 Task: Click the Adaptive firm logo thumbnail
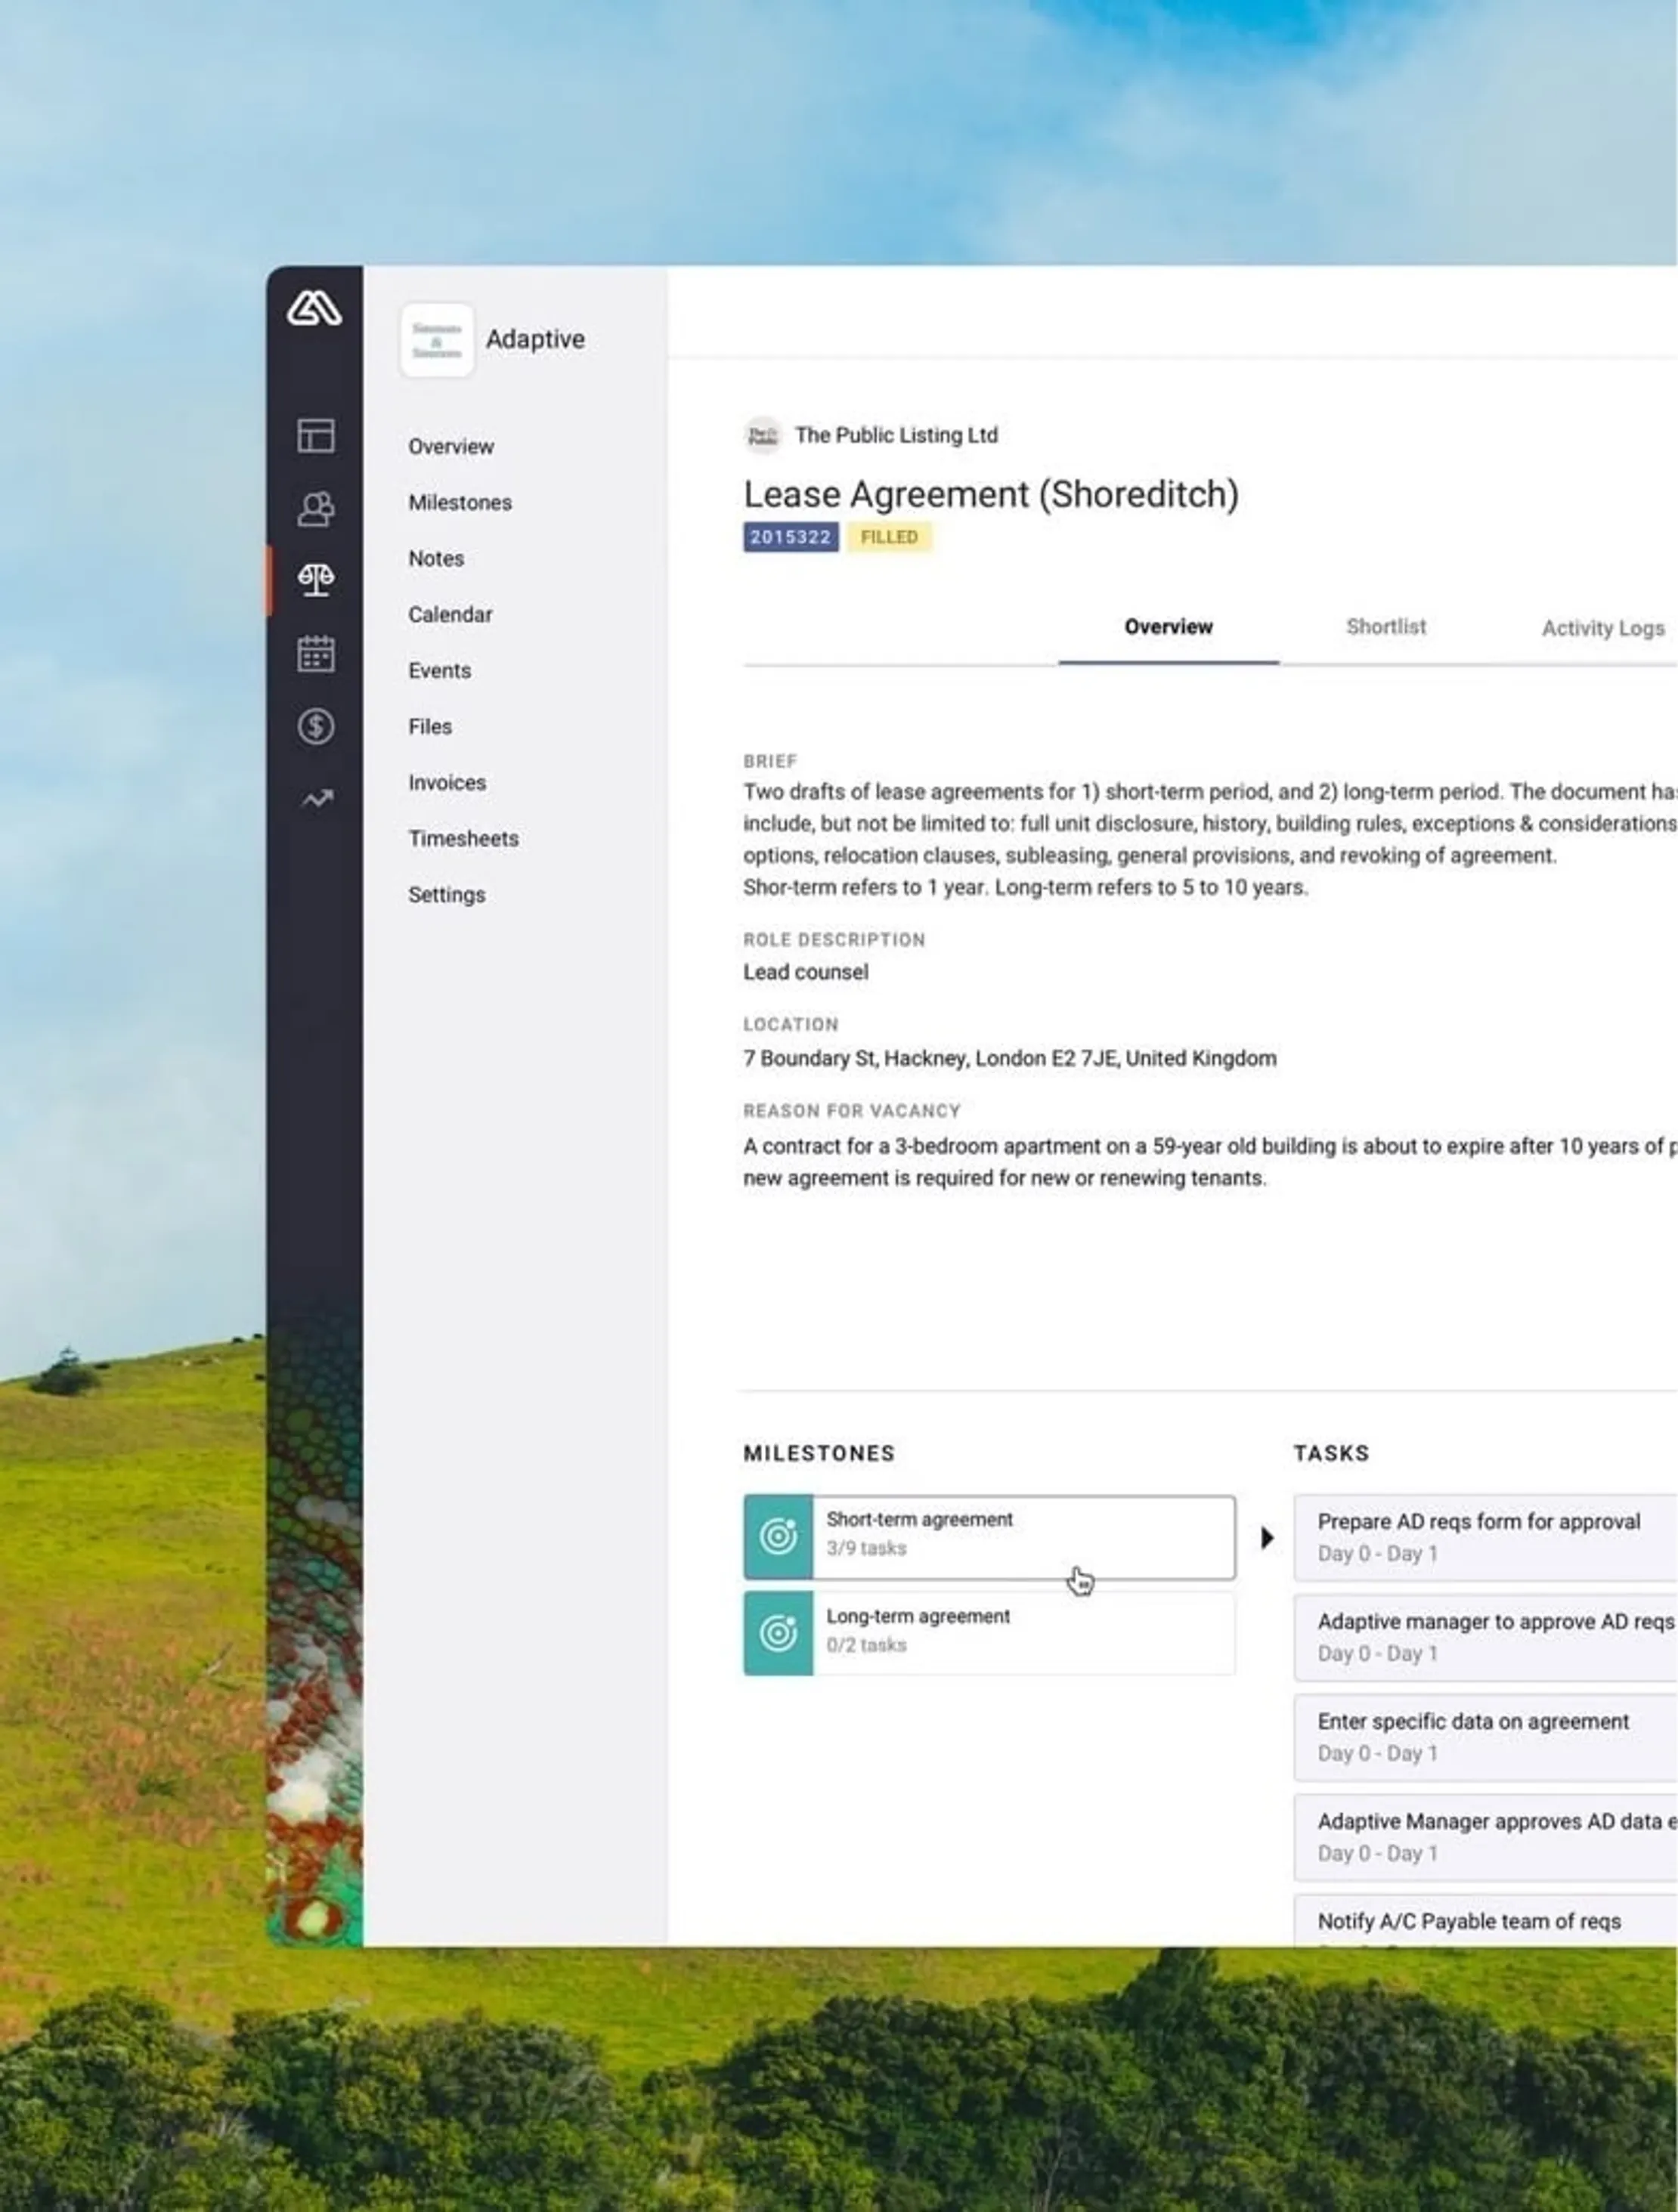tap(437, 340)
